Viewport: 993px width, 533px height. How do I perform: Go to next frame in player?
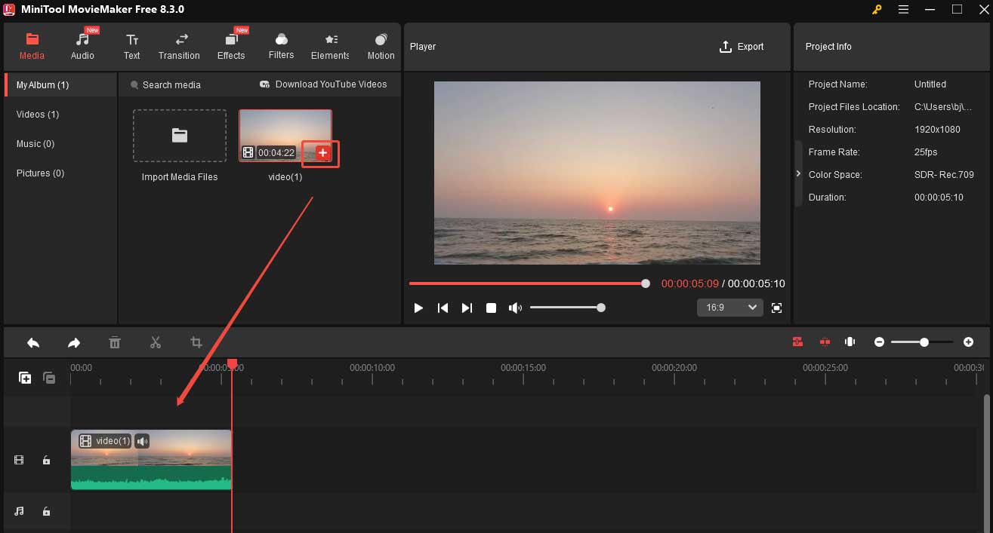[x=467, y=308]
